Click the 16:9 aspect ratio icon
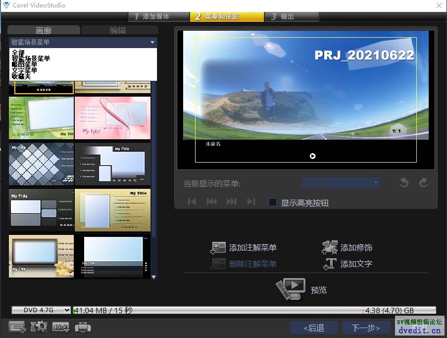 (x=60, y=327)
